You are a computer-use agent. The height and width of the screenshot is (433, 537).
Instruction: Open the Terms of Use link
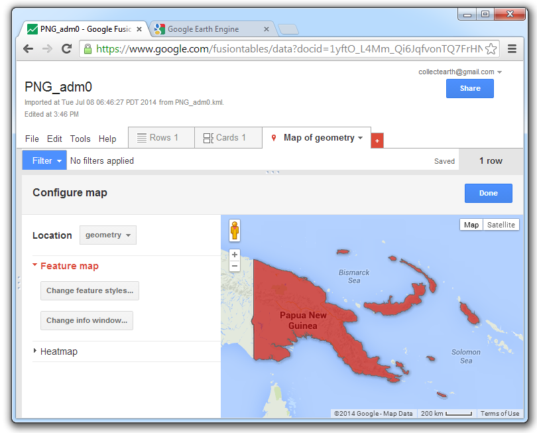pyautogui.click(x=500, y=414)
